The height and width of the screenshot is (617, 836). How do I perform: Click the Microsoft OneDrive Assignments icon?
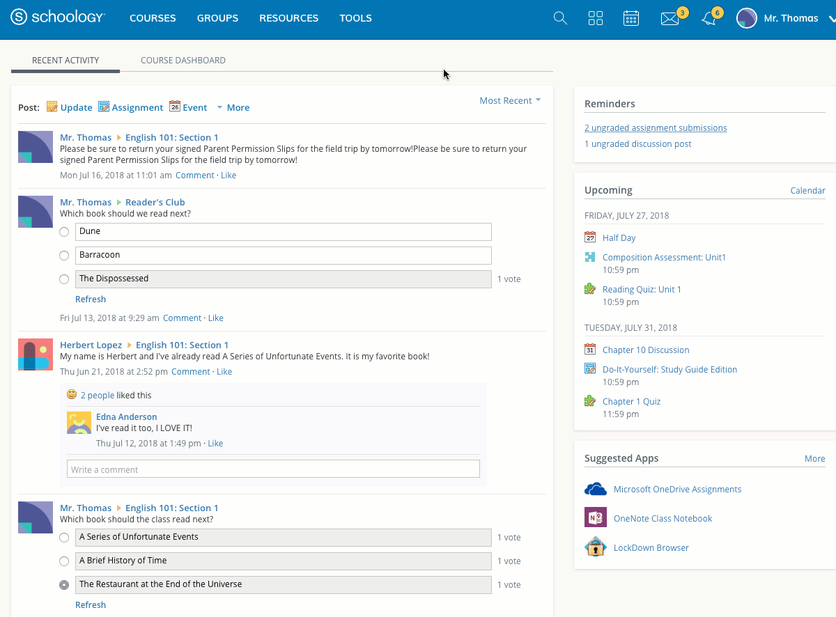pyautogui.click(x=596, y=489)
